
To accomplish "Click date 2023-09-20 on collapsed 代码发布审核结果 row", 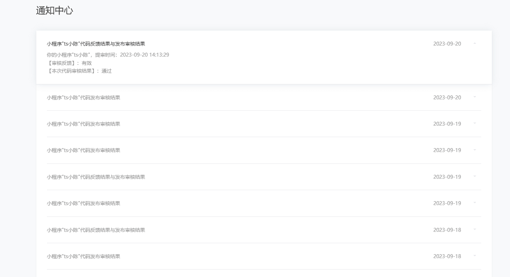I will click(x=447, y=98).
